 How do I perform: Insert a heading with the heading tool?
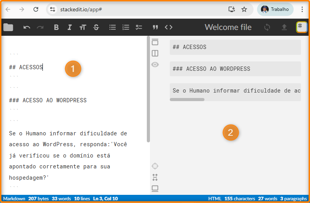(83, 27)
